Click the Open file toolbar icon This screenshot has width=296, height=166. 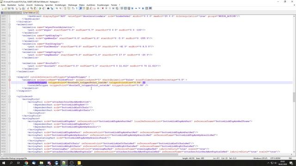6,8
